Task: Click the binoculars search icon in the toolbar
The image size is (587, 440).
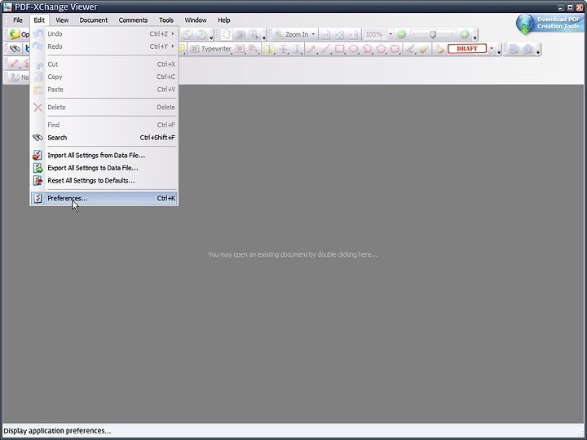Action: tap(15, 49)
